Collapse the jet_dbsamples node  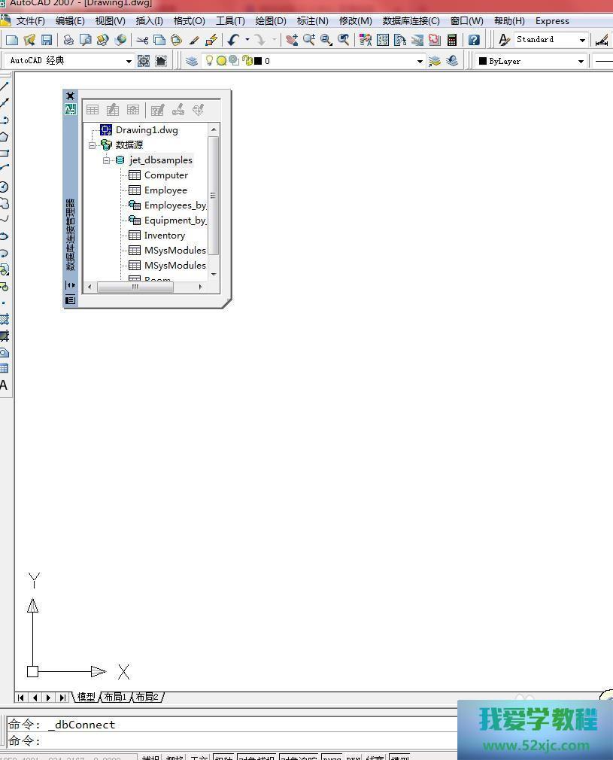click(108, 160)
